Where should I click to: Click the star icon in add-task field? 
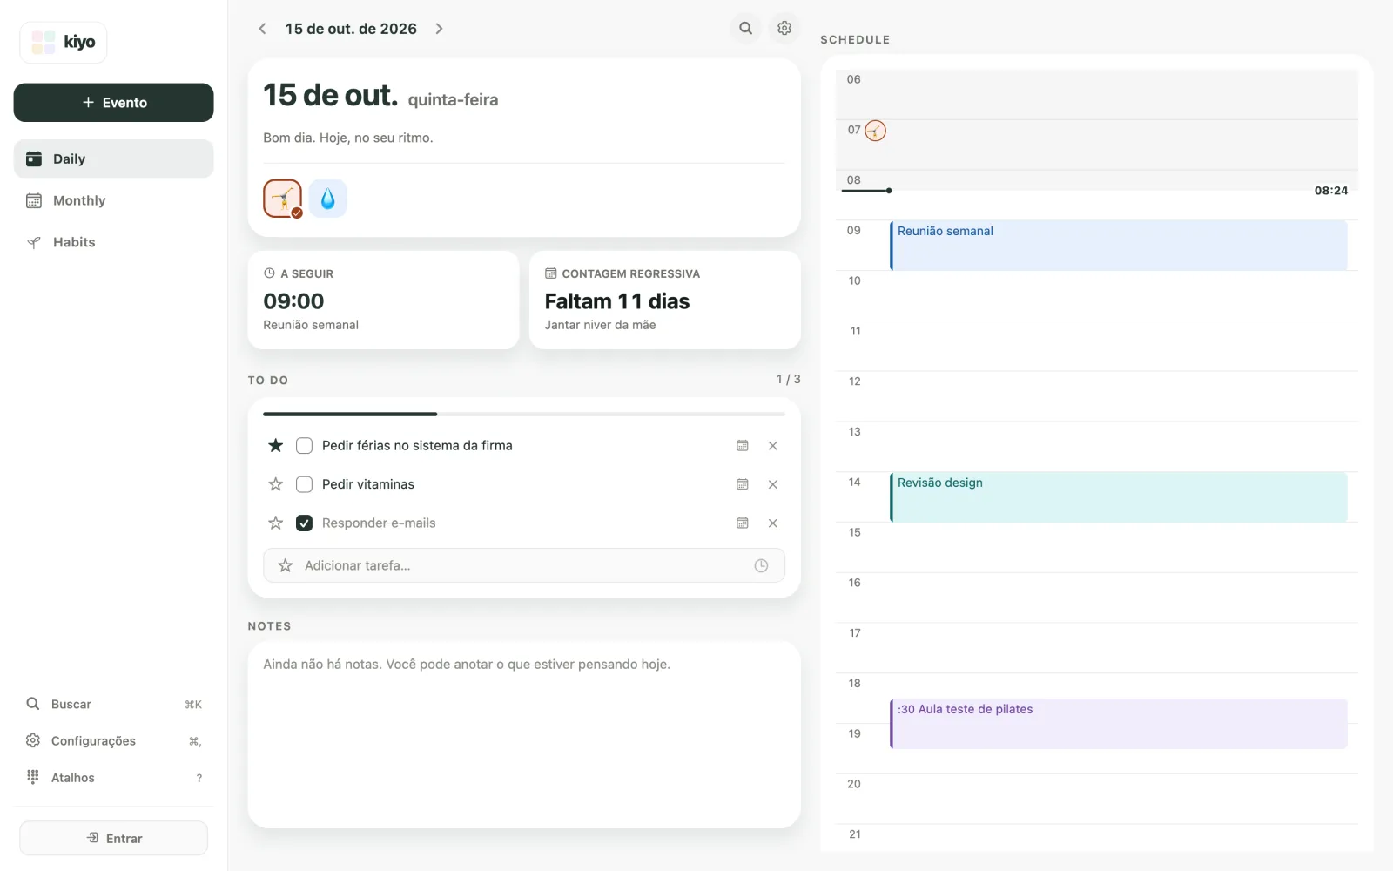(286, 565)
